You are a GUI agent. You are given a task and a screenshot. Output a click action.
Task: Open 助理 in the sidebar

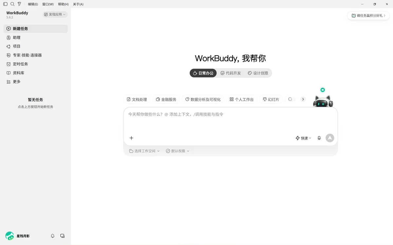35,38
